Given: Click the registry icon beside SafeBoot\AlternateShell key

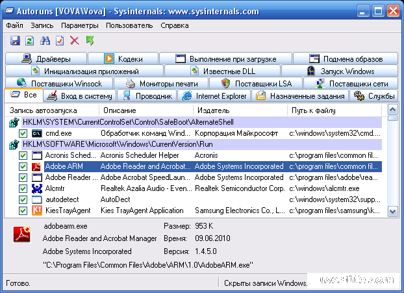Looking at the screenshot, I should [14, 122].
